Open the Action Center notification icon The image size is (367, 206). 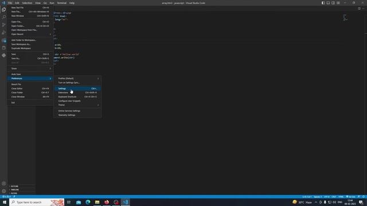361,202
